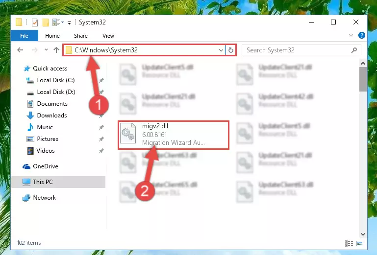Open the Pictures folder in the sidebar
Screen dimensions: 377x255
(48, 139)
